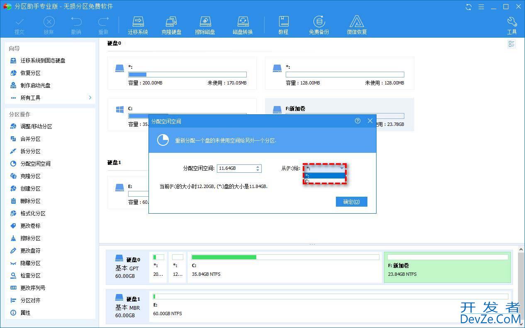The image size is (525, 328).
Task: Open the 迁移系统 migrate OS tool
Action: pos(138,25)
